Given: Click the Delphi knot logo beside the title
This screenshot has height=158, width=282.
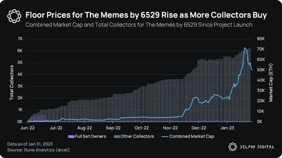Looking at the screenshot, I should tap(14, 16).
